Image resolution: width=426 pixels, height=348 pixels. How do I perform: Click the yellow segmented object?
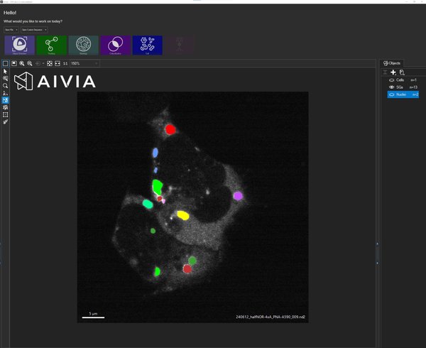click(183, 215)
